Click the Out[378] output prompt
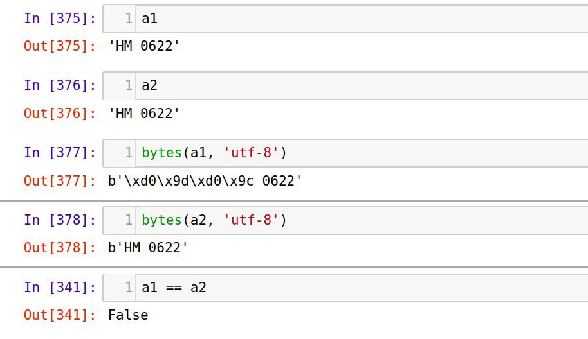 60,248
